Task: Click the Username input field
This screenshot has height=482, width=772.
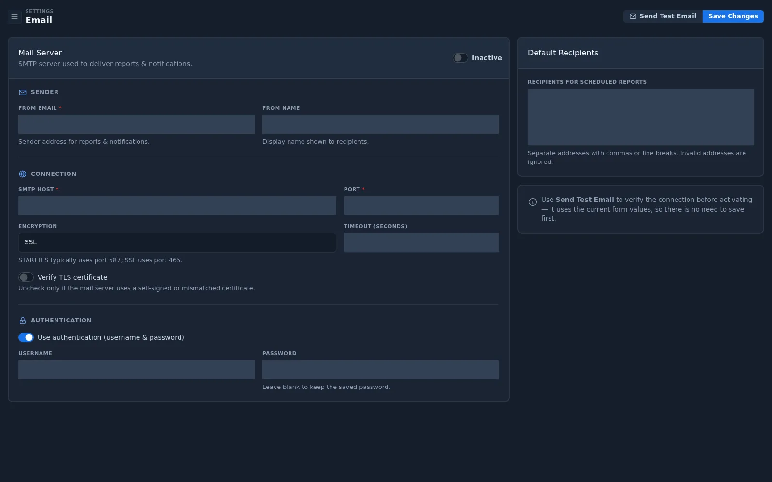Action: pos(137,369)
